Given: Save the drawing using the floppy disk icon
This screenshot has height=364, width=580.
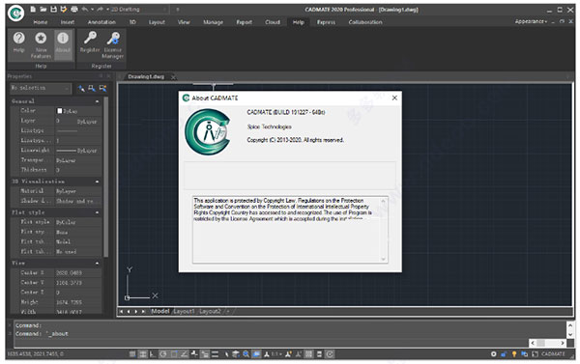Looking at the screenshot, I should (53, 10).
